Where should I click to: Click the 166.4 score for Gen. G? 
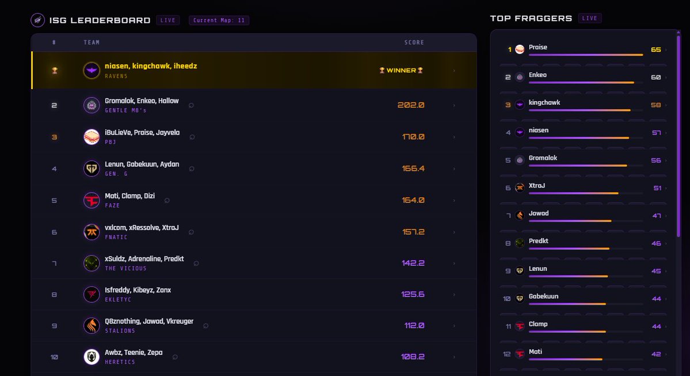(x=413, y=168)
